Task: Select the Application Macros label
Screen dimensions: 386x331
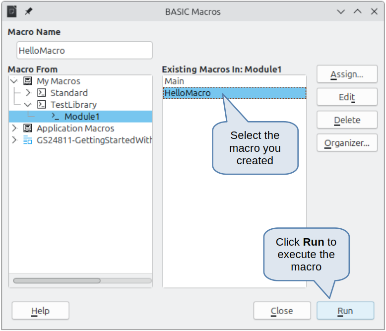Action: 75,129
